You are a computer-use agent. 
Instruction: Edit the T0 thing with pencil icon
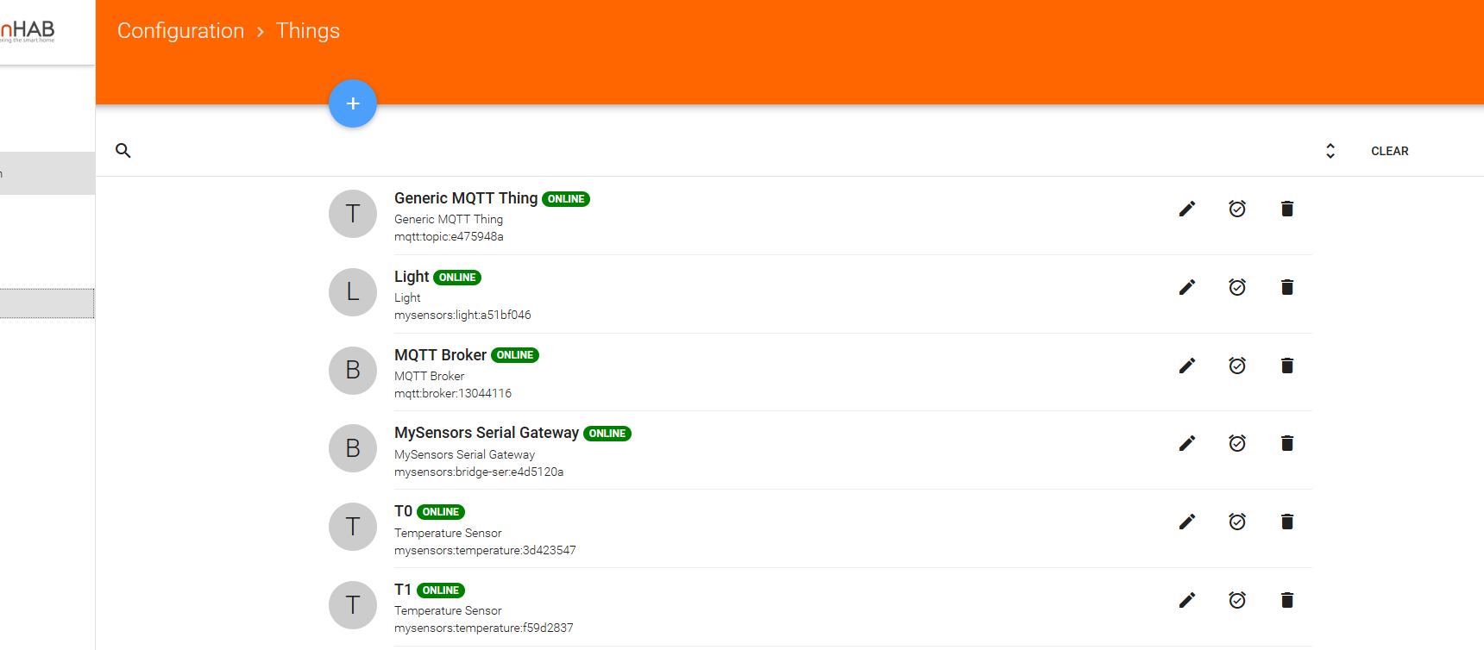pos(1187,522)
